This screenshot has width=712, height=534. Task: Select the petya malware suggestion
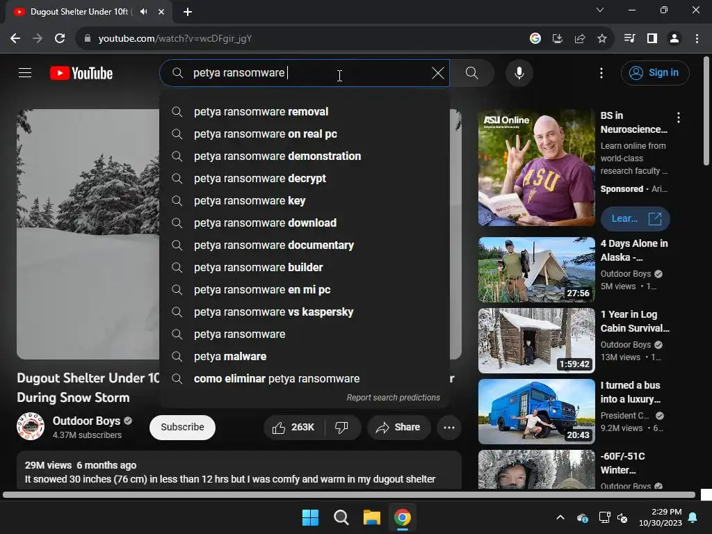[305, 357]
